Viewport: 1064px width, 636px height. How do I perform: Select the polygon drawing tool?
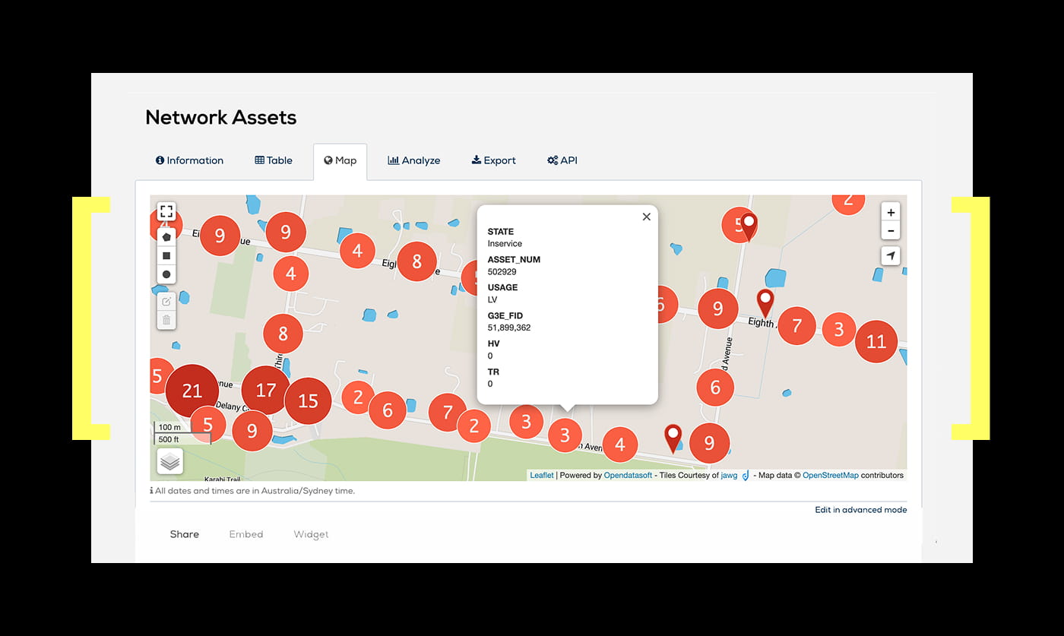point(166,237)
